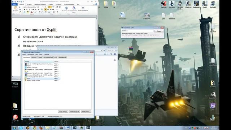
Task: Toggle Underline formatting in the Word ribbon
Action: click(x=30, y=9)
